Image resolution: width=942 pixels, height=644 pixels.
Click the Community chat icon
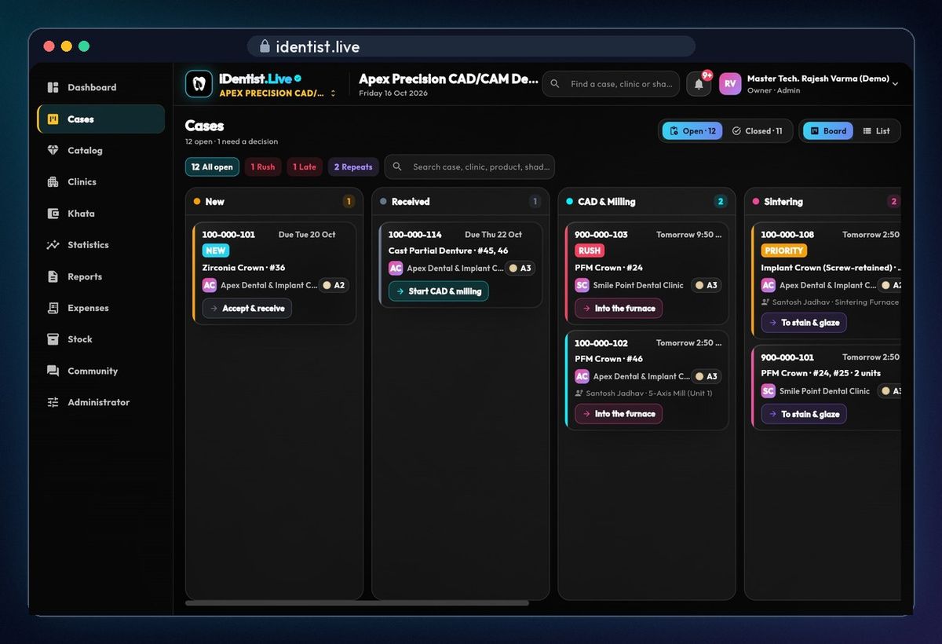[x=53, y=371]
